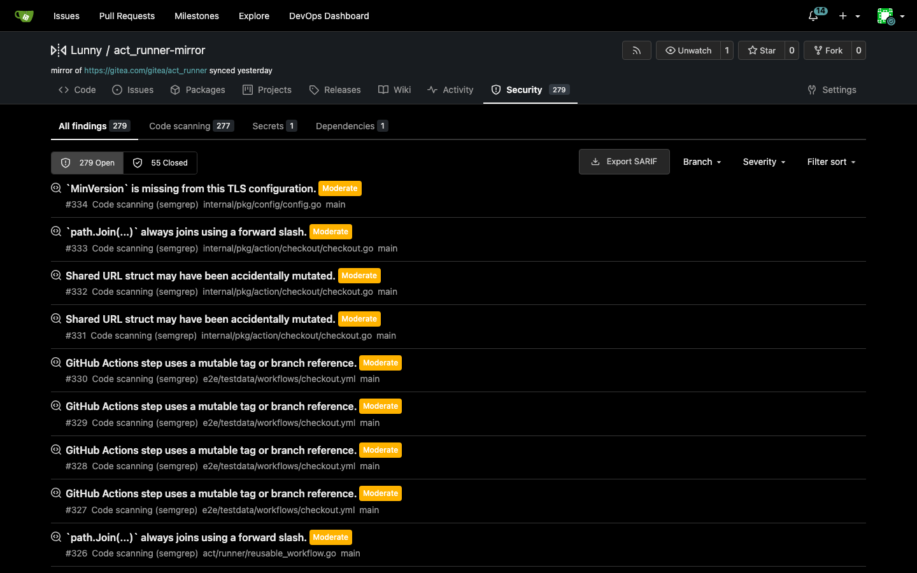Click the magnifier icon for finding #334
This screenshot has width=917, height=573.
coord(56,188)
